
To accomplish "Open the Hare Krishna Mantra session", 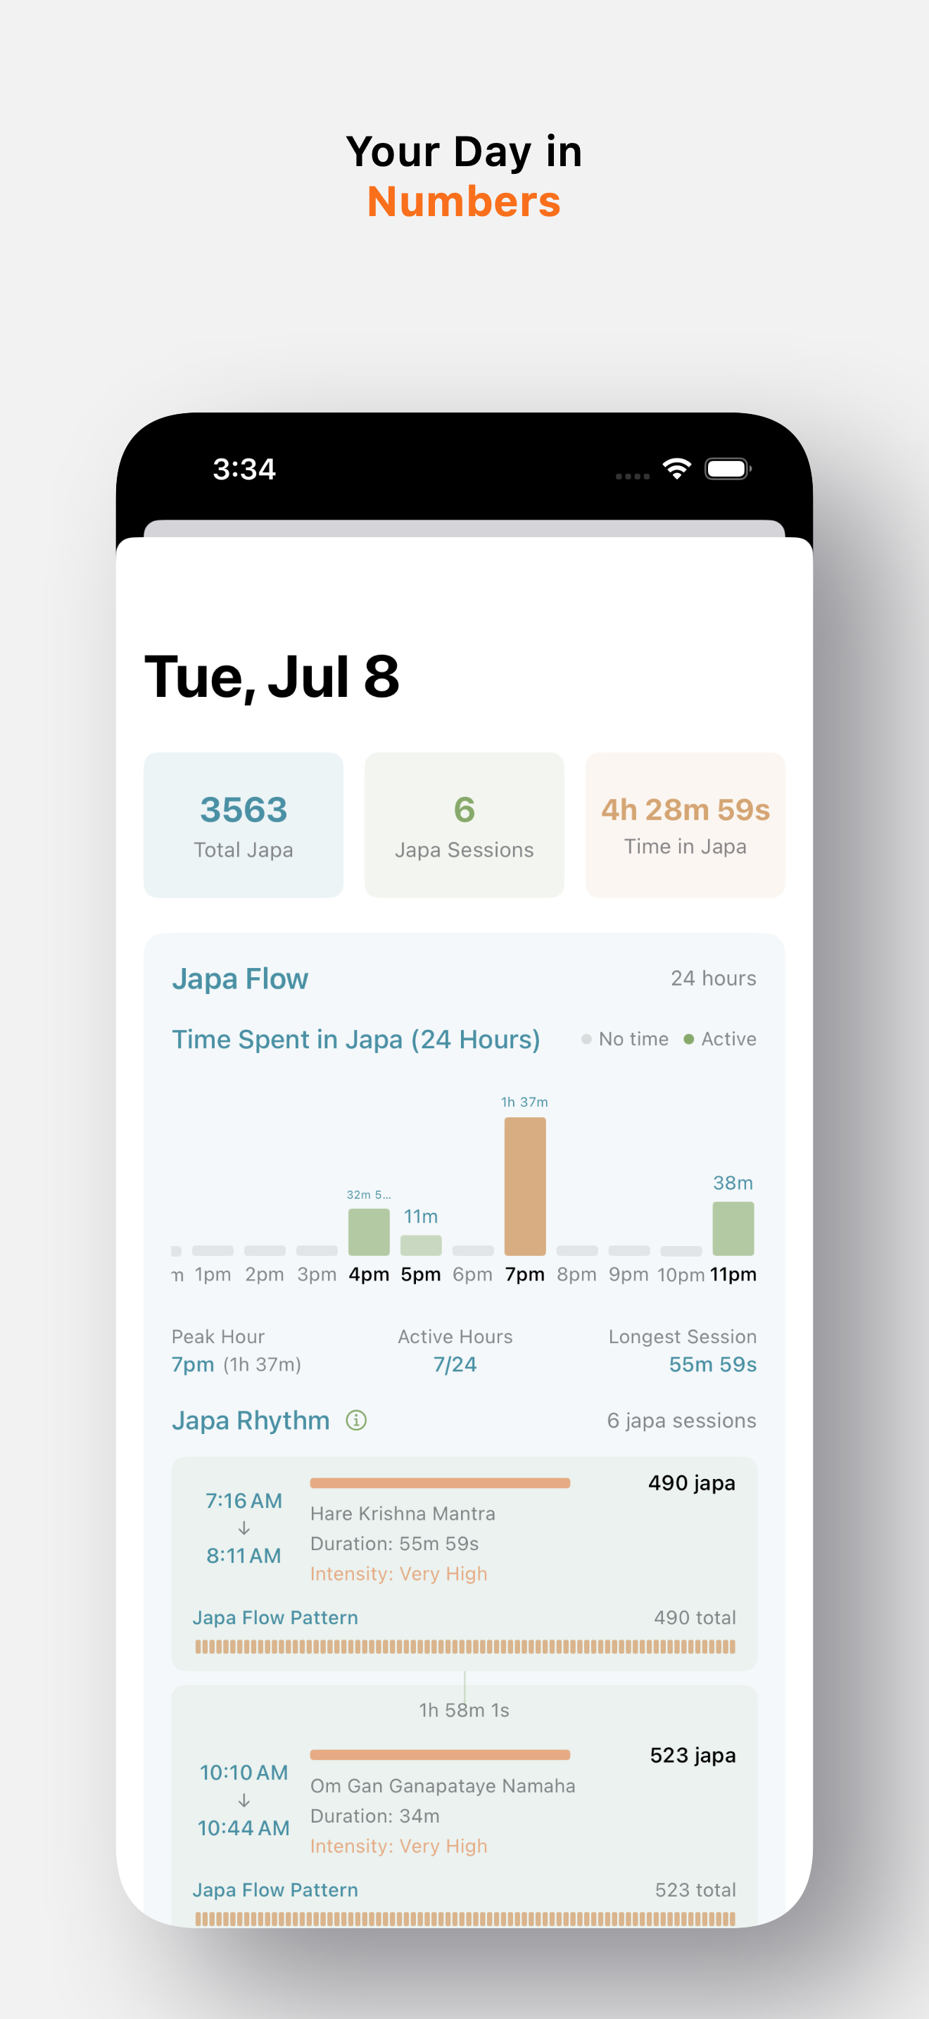I will tap(464, 1564).
